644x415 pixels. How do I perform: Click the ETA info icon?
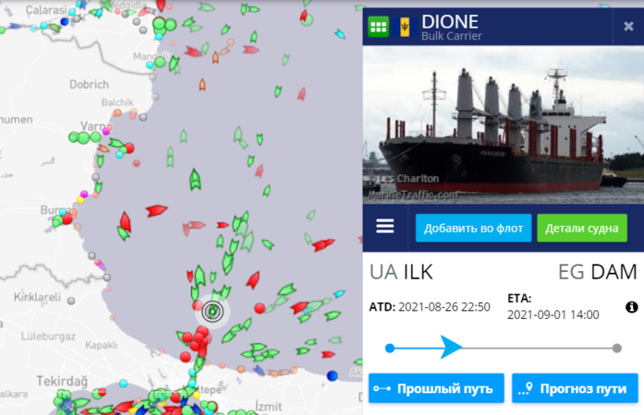coord(632,307)
